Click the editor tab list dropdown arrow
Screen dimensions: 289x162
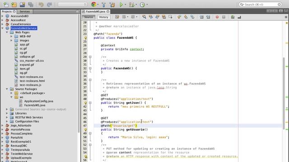pyautogui.click(x=281, y=11)
